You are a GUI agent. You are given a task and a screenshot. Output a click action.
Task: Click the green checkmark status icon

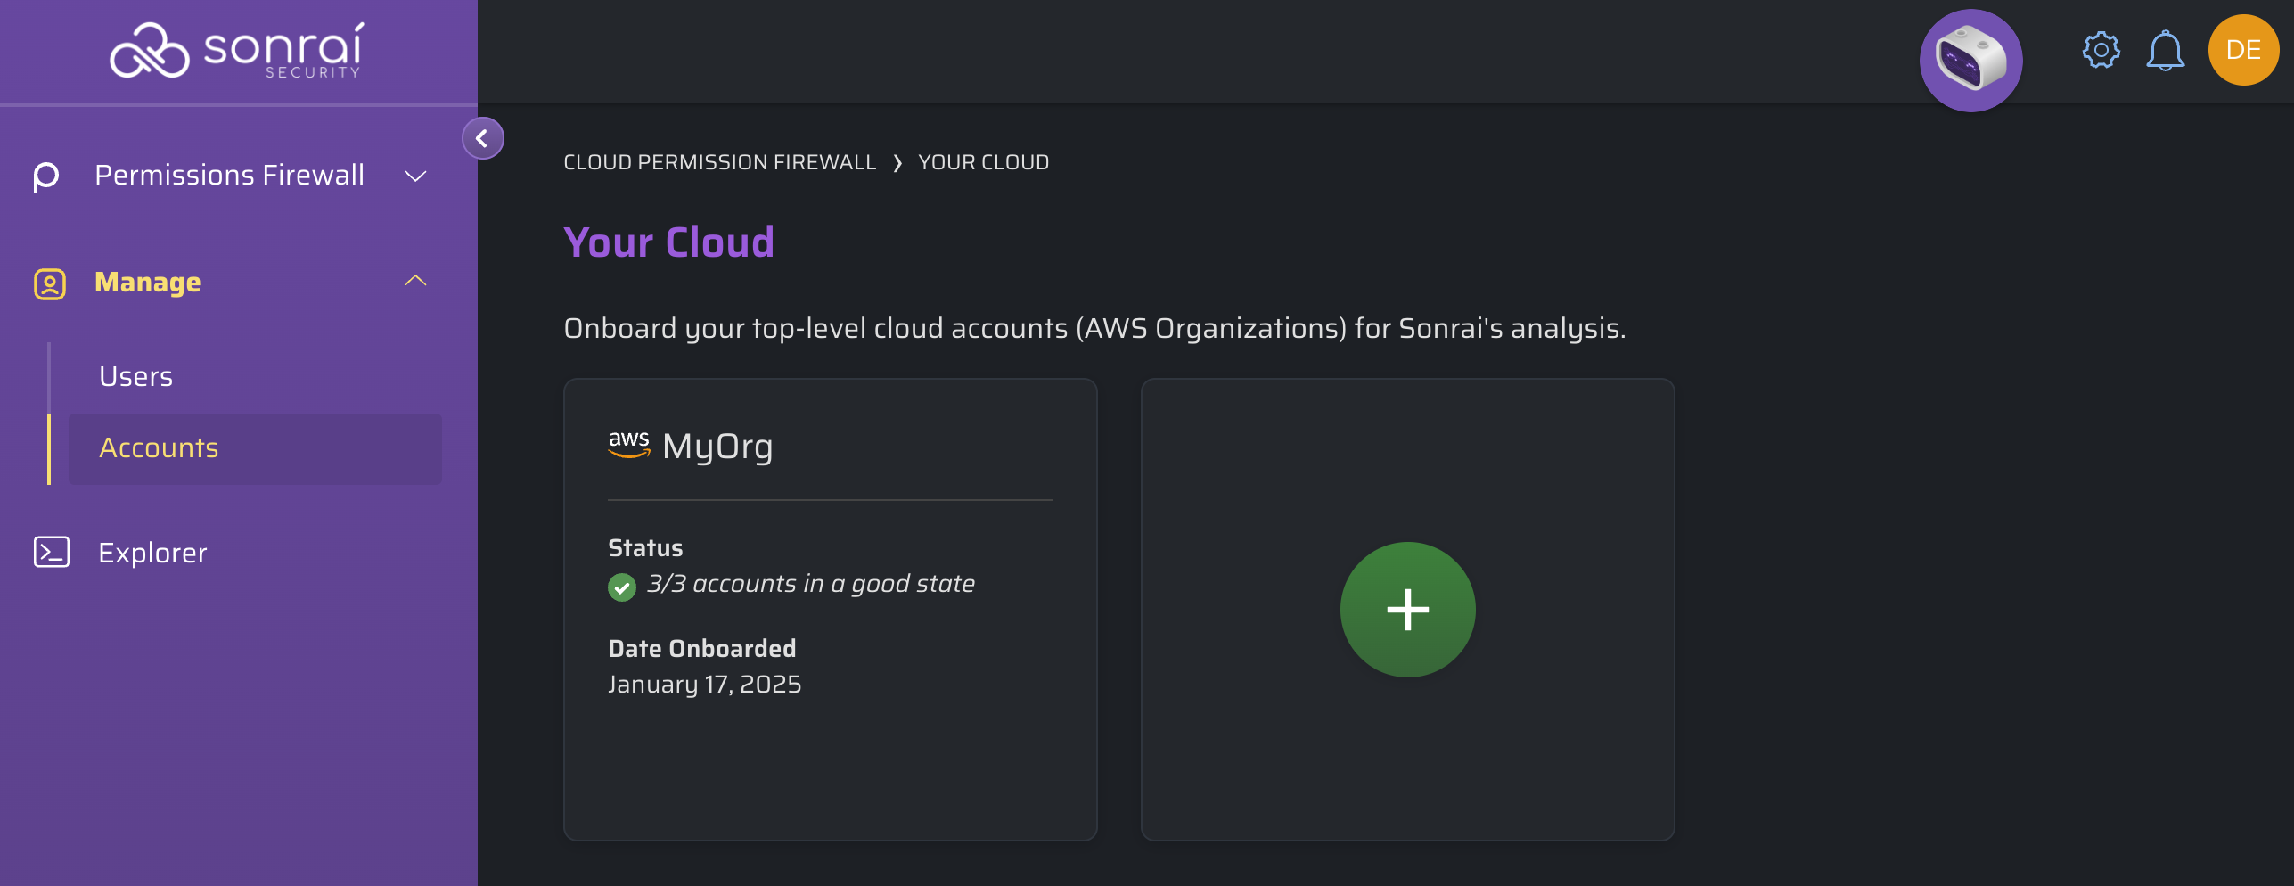tap(622, 587)
